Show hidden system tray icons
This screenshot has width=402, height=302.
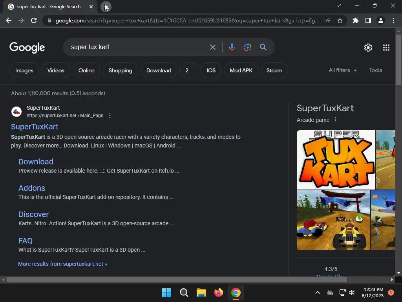pyautogui.click(x=317, y=293)
